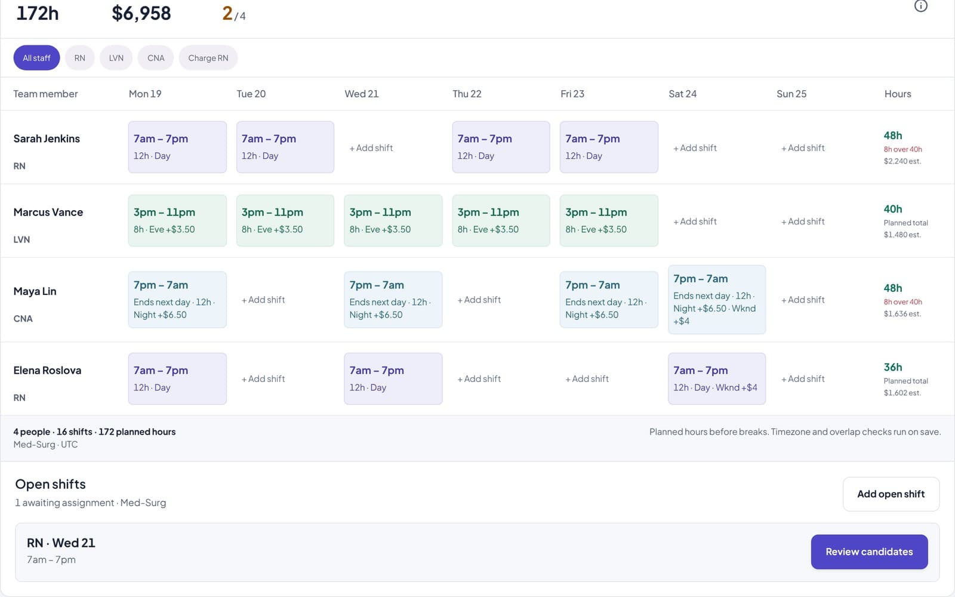
Task: Click the Team member column header
Action: click(45, 94)
